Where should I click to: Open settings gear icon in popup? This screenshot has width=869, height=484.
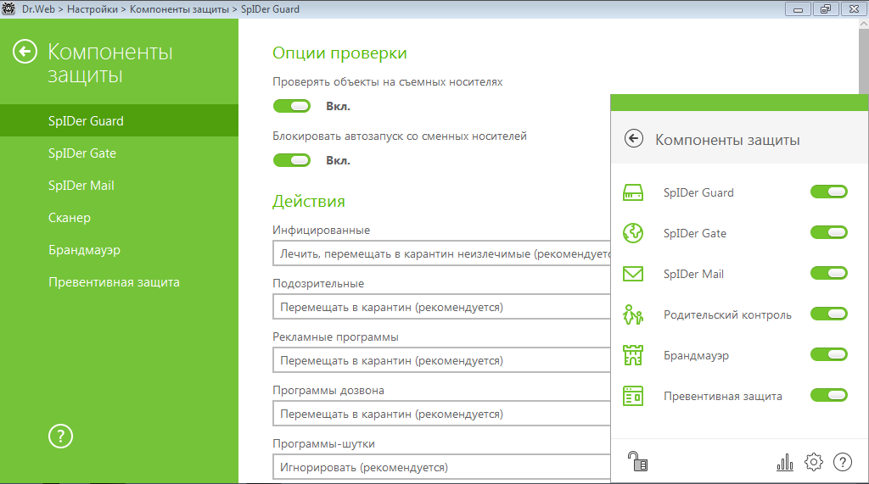click(x=814, y=462)
